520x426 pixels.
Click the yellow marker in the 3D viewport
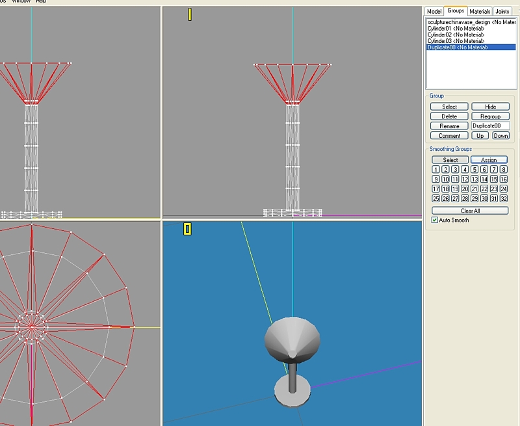(187, 229)
